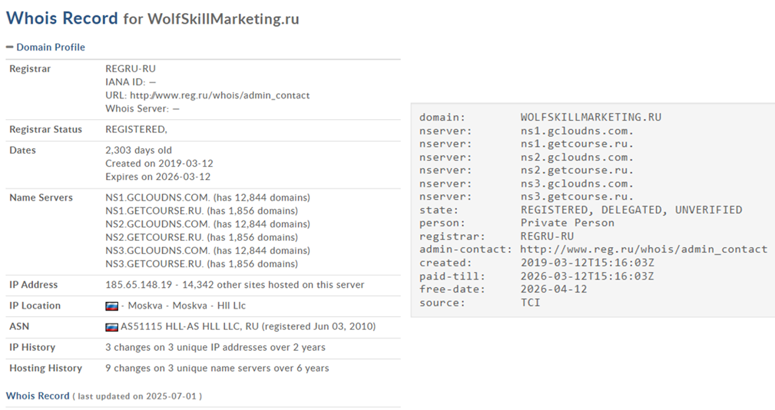Viewport: 775px width, 410px height.
Task: Click the registrar URL reg.ru/whois/admin_contact
Action: [x=219, y=95]
